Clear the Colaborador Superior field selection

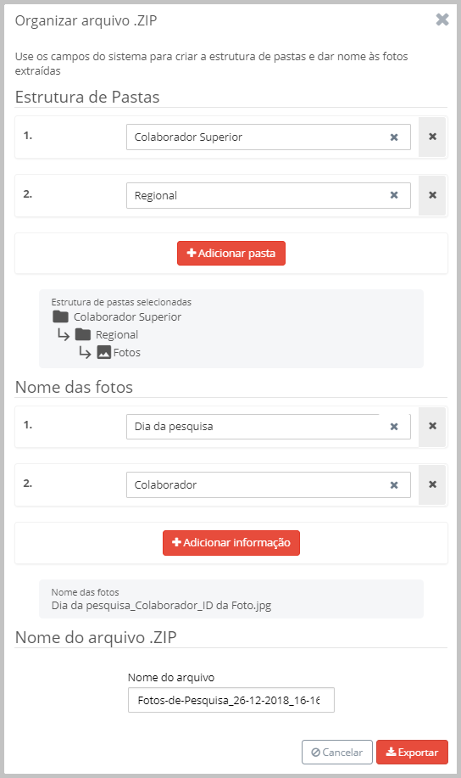[394, 137]
